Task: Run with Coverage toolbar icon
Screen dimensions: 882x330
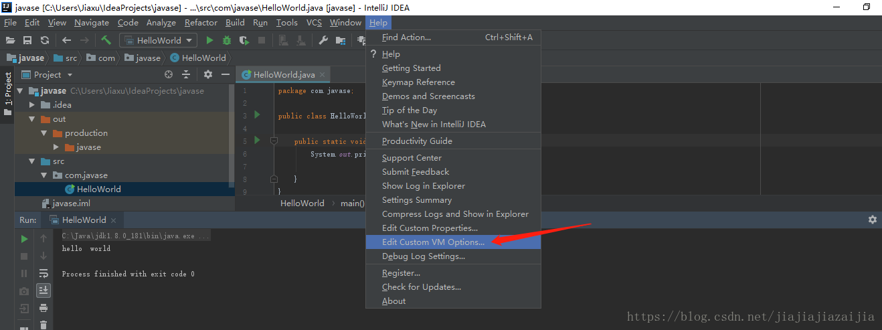Action: coord(244,40)
